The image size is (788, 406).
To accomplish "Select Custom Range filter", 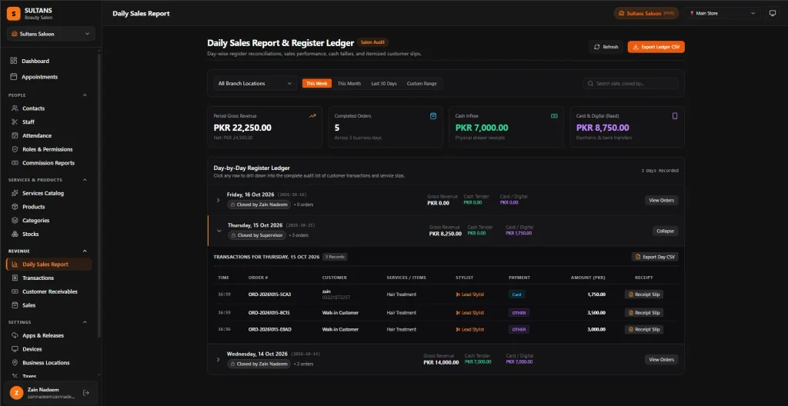I will 422,83.
